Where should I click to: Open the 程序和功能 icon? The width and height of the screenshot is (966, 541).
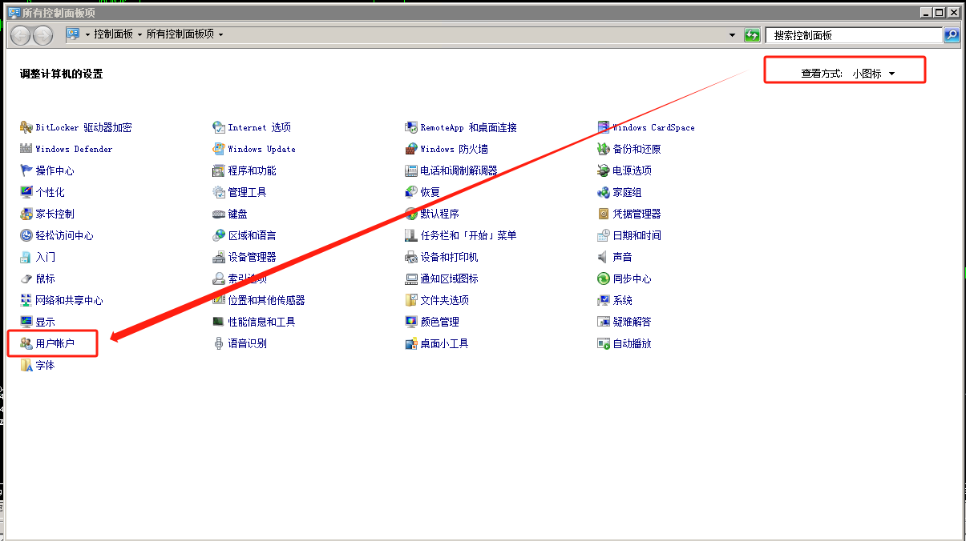[219, 170]
